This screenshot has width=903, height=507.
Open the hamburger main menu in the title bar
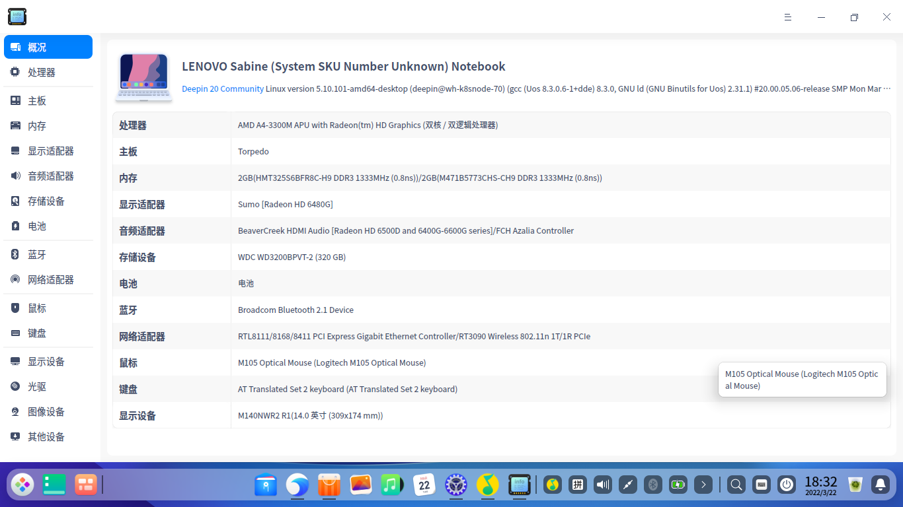tap(788, 17)
